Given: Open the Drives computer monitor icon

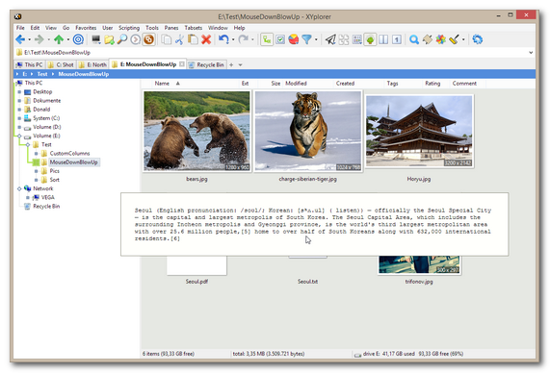Looking at the screenshot, I should [x=96, y=39].
